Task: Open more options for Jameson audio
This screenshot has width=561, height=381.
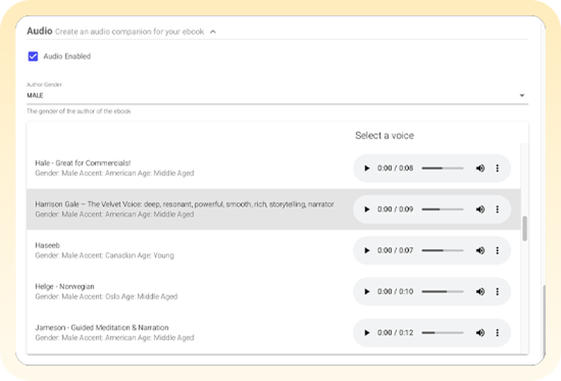Action: (497, 333)
